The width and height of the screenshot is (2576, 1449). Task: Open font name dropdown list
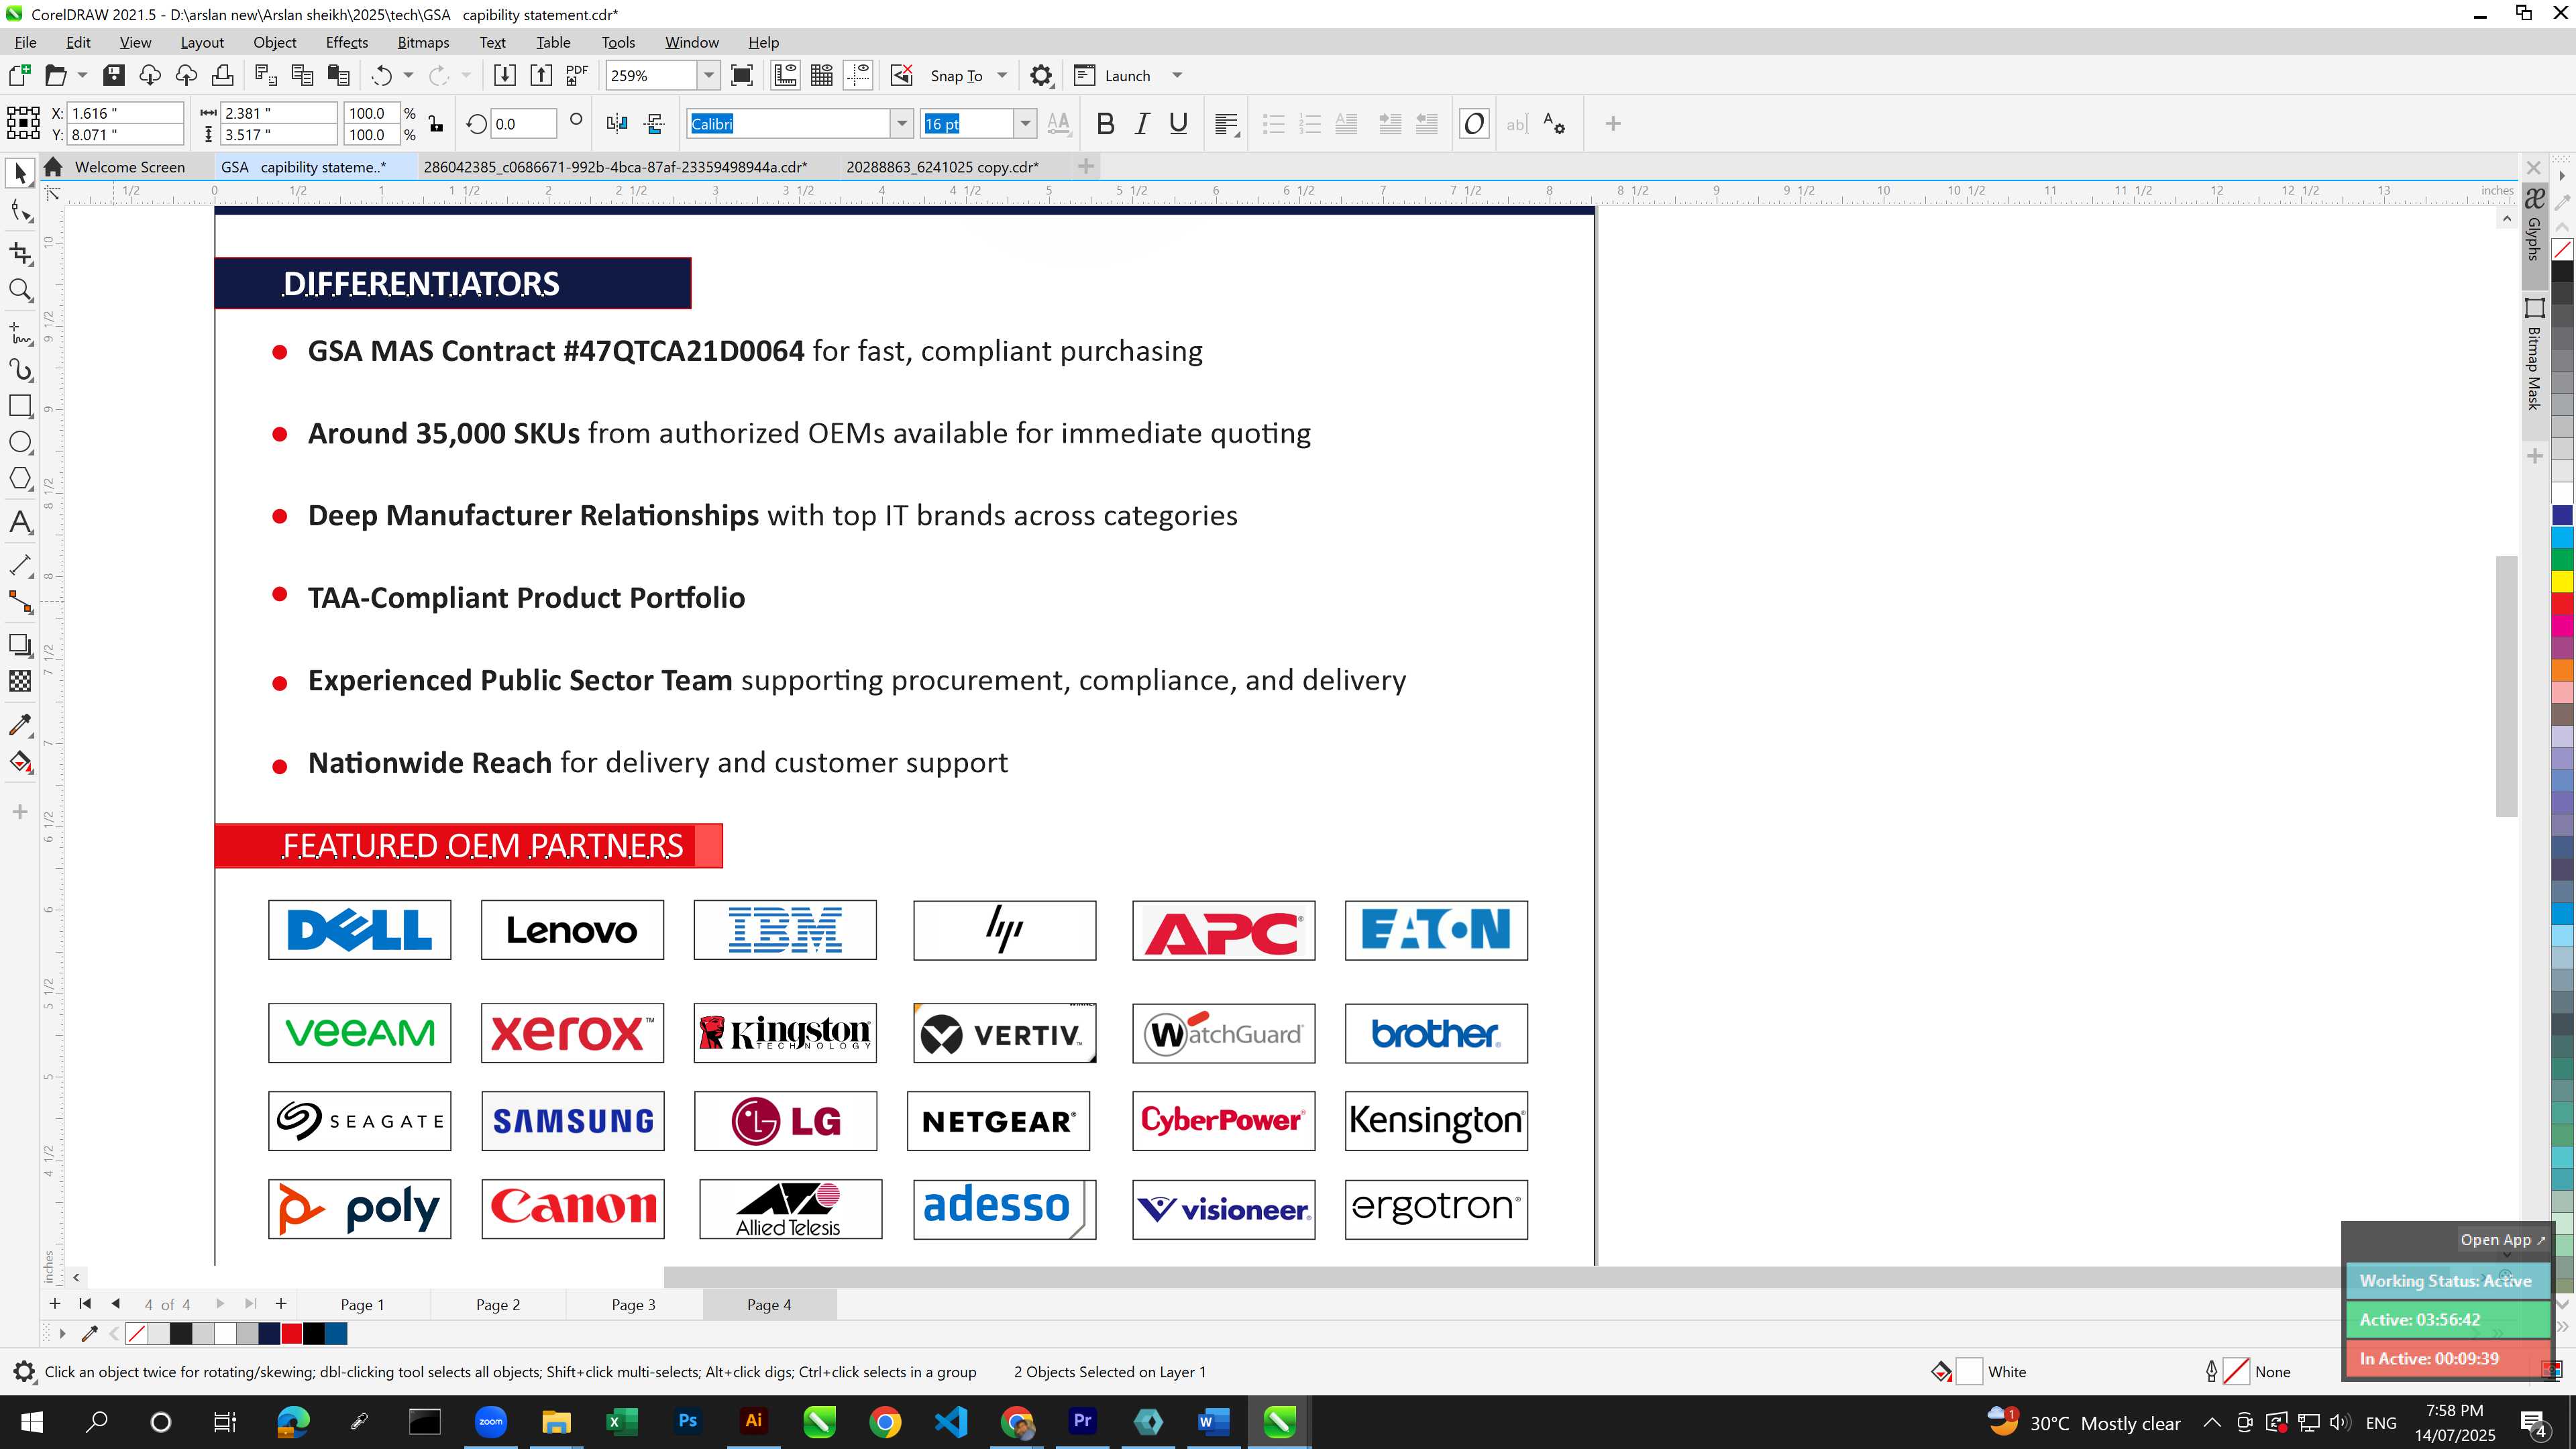click(901, 124)
